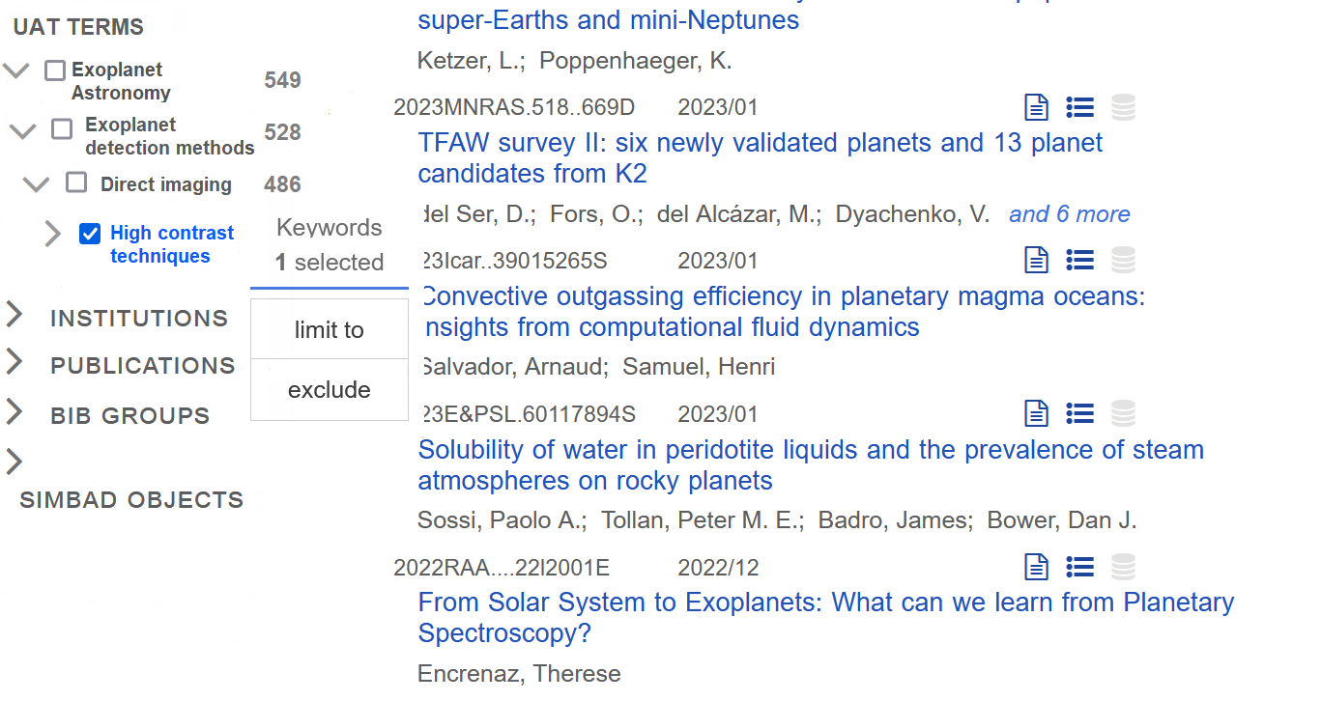Expand the Bib Groups facet
The height and width of the screenshot is (701, 1321).
click(14, 412)
